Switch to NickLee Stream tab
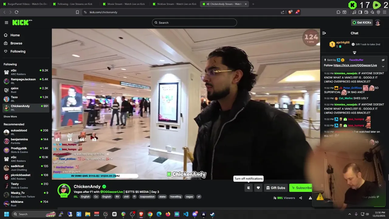Image resolution: width=389 pixels, height=219 pixels. pyautogui.click(x=174, y=4)
